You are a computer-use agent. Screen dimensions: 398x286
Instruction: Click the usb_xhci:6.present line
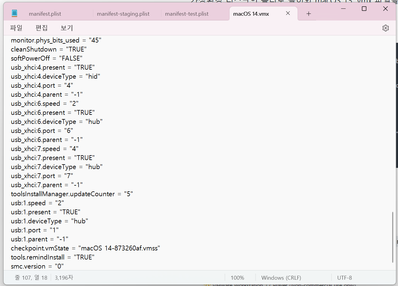pos(53,113)
